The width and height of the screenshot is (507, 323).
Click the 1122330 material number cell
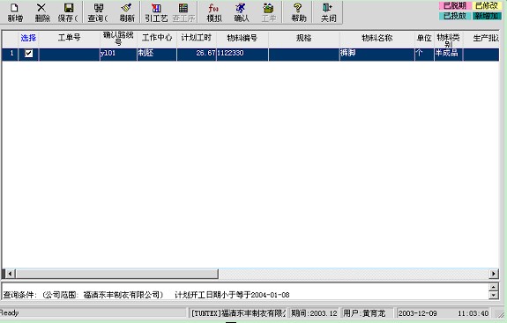pos(242,54)
